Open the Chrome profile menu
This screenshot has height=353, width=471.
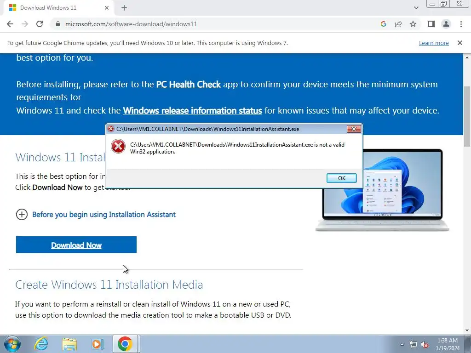coord(446,24)
